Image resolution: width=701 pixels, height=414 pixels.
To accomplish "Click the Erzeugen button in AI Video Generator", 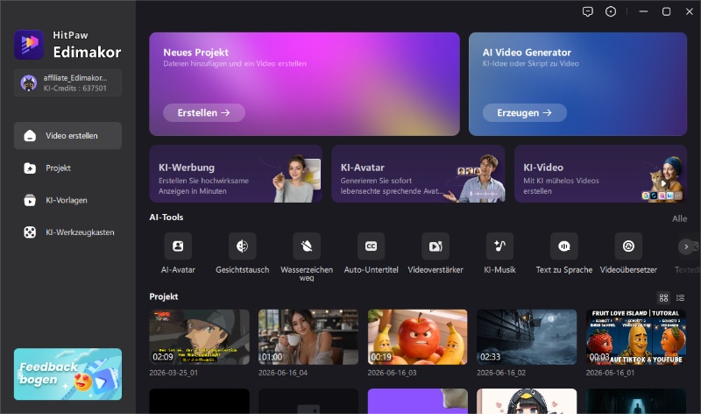I will (524, 113).
